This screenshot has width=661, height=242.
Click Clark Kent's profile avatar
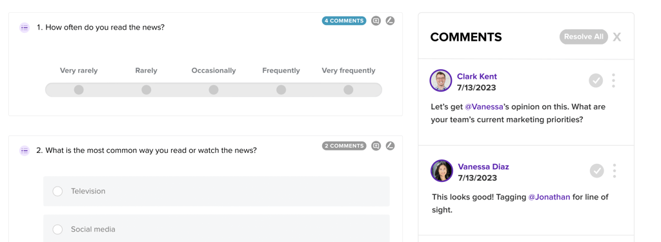(x=440, y=80)
